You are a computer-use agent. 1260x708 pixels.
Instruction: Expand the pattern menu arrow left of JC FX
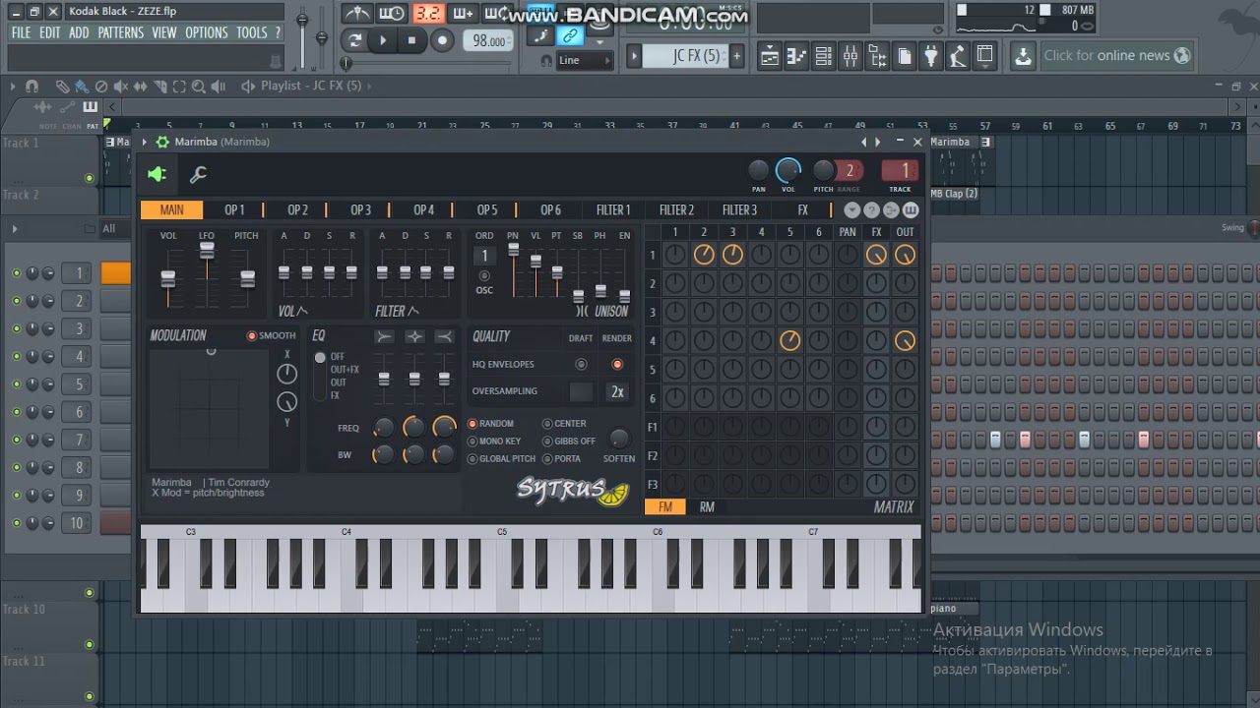634,56
